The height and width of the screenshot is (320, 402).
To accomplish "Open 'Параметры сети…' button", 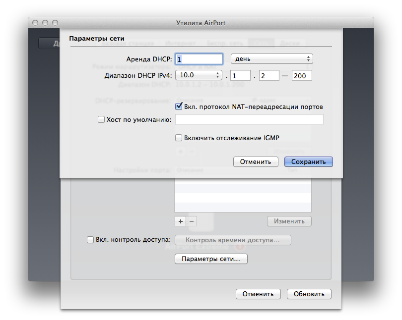I will point(211,259).
